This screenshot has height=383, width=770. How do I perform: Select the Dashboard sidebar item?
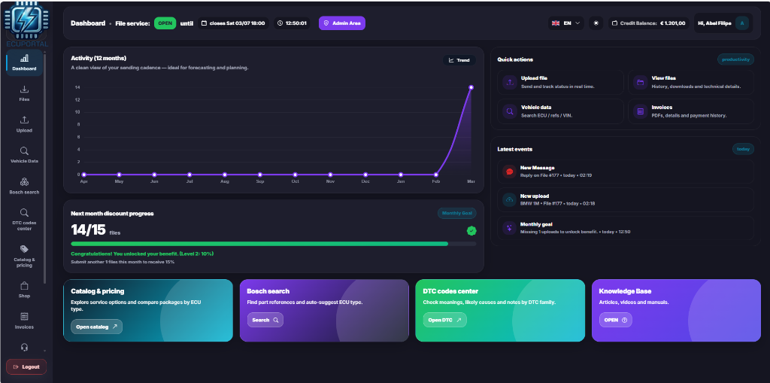tap(24, 62)
